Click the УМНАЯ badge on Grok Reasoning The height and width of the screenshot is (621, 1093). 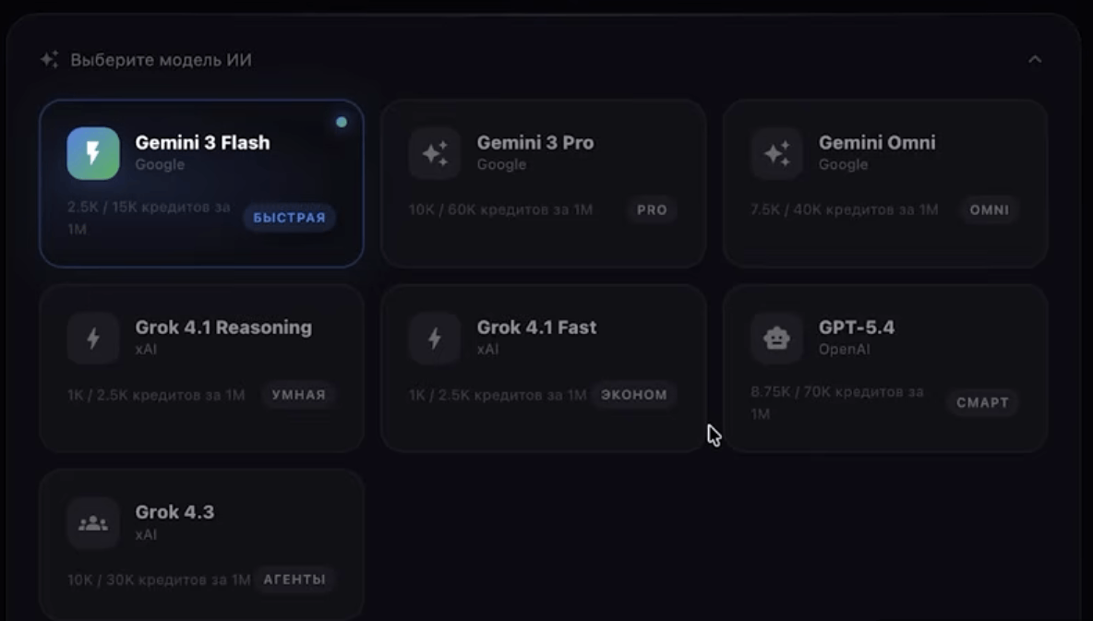[x=298, y=395]
